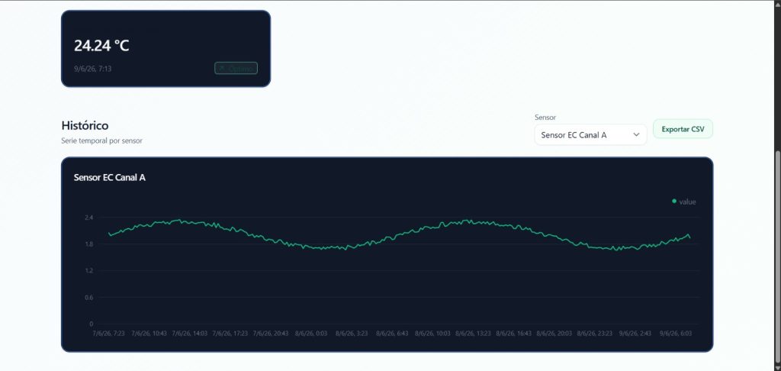Click the 7/6/26, 20:43 x-axis label
Viewport: 781px width, 371px height.
pos(271,333)
